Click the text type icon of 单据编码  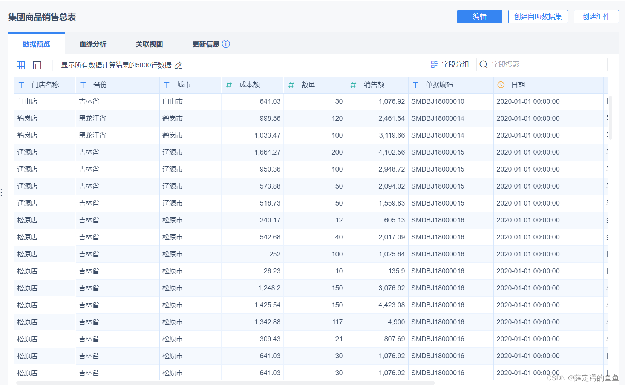click(415, 85)
